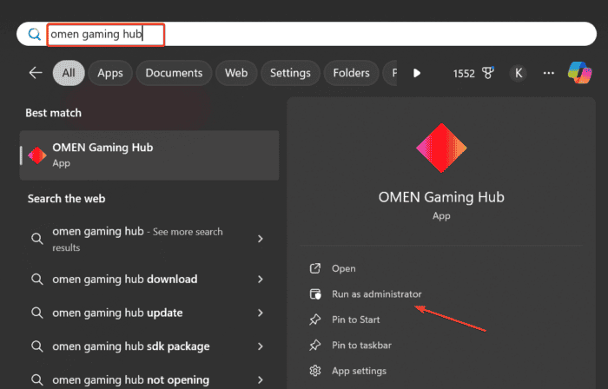This screenshot has width=608, height=389.
Task: Open the Copilot colorful icon
Action: point(579,72)
